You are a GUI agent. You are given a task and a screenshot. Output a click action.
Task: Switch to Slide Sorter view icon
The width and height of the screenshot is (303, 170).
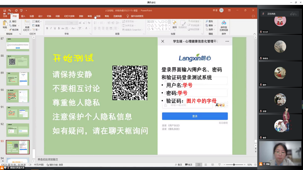[x=206, y=165]
